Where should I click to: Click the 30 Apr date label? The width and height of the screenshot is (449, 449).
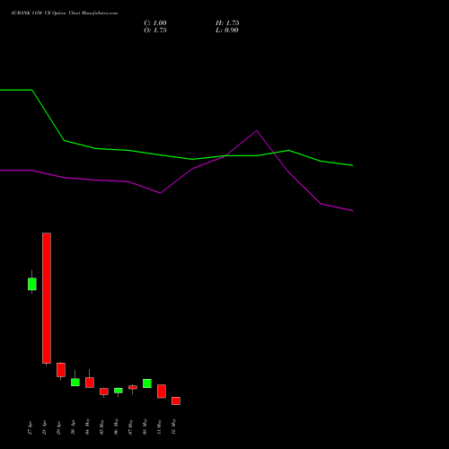point(73,427)
